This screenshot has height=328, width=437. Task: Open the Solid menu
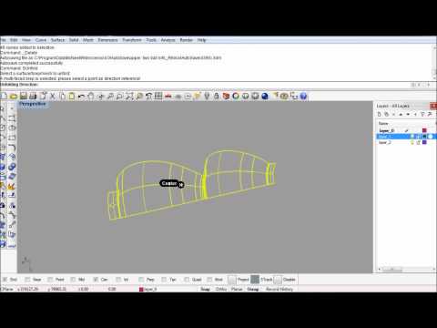click(x=74, y=40)
